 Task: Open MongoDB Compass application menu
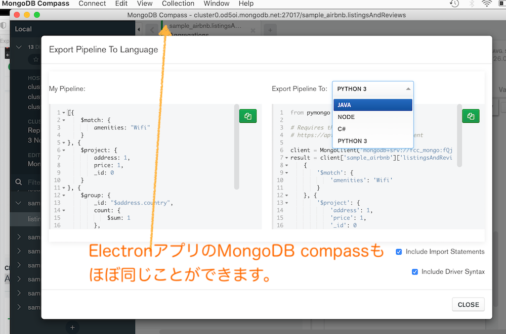(x=35, y=4)
